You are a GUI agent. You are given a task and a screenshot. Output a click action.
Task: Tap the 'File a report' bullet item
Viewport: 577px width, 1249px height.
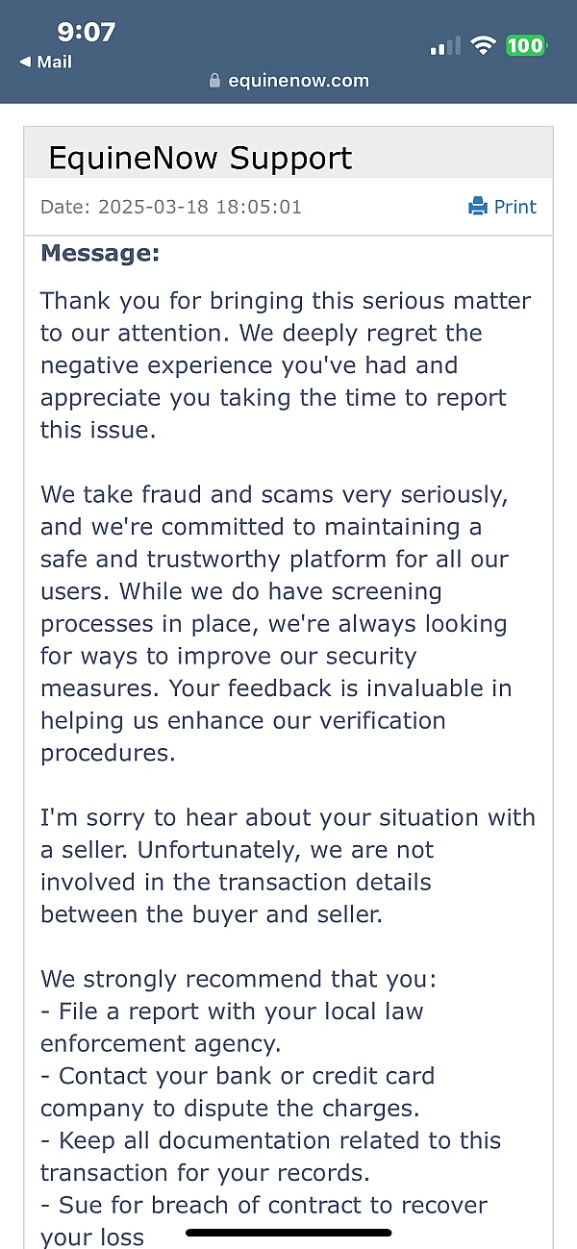(x=233, y=1028)
